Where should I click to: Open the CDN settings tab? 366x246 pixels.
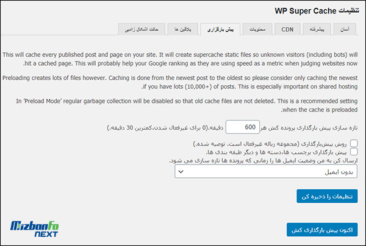point(287,29)
